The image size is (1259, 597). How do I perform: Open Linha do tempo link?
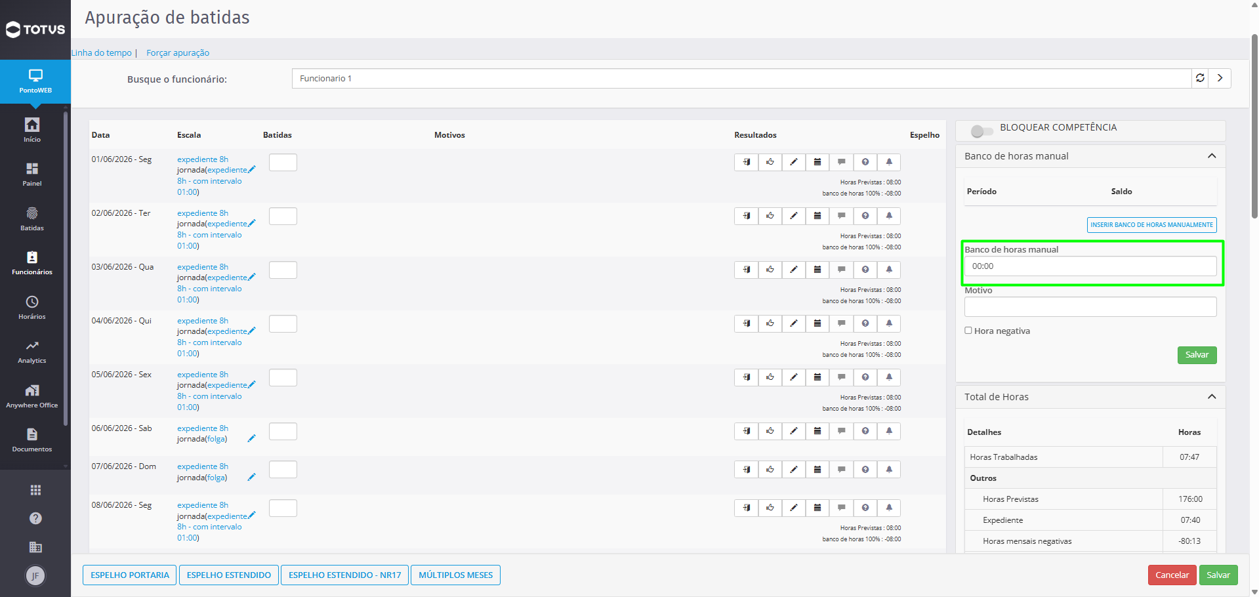(x=102, y=52)
